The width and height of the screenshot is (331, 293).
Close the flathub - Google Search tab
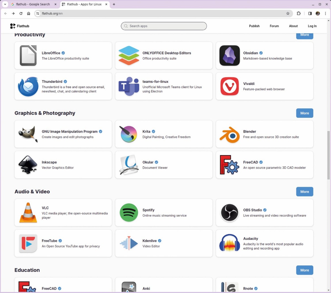[x=55, y=4]
